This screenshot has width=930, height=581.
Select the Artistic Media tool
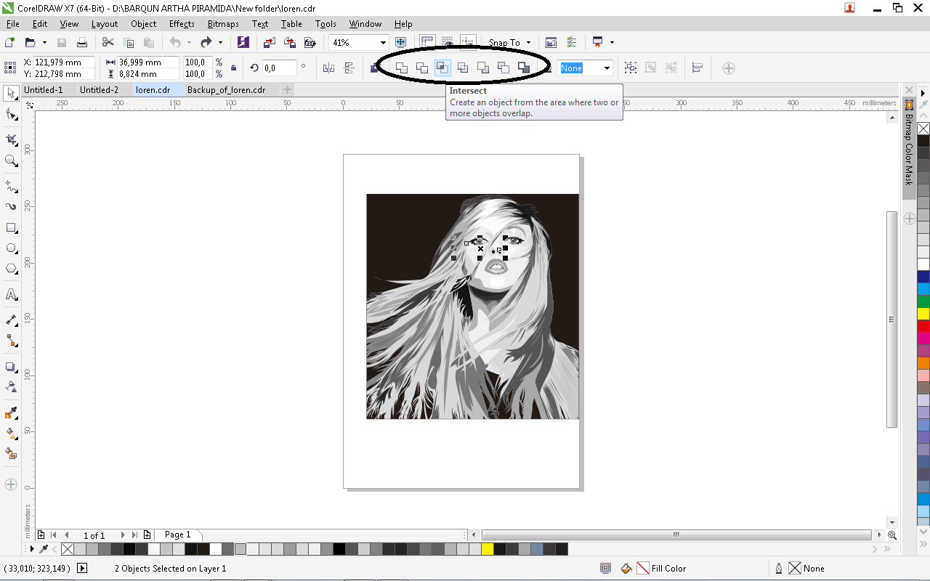tap(11, 206)
